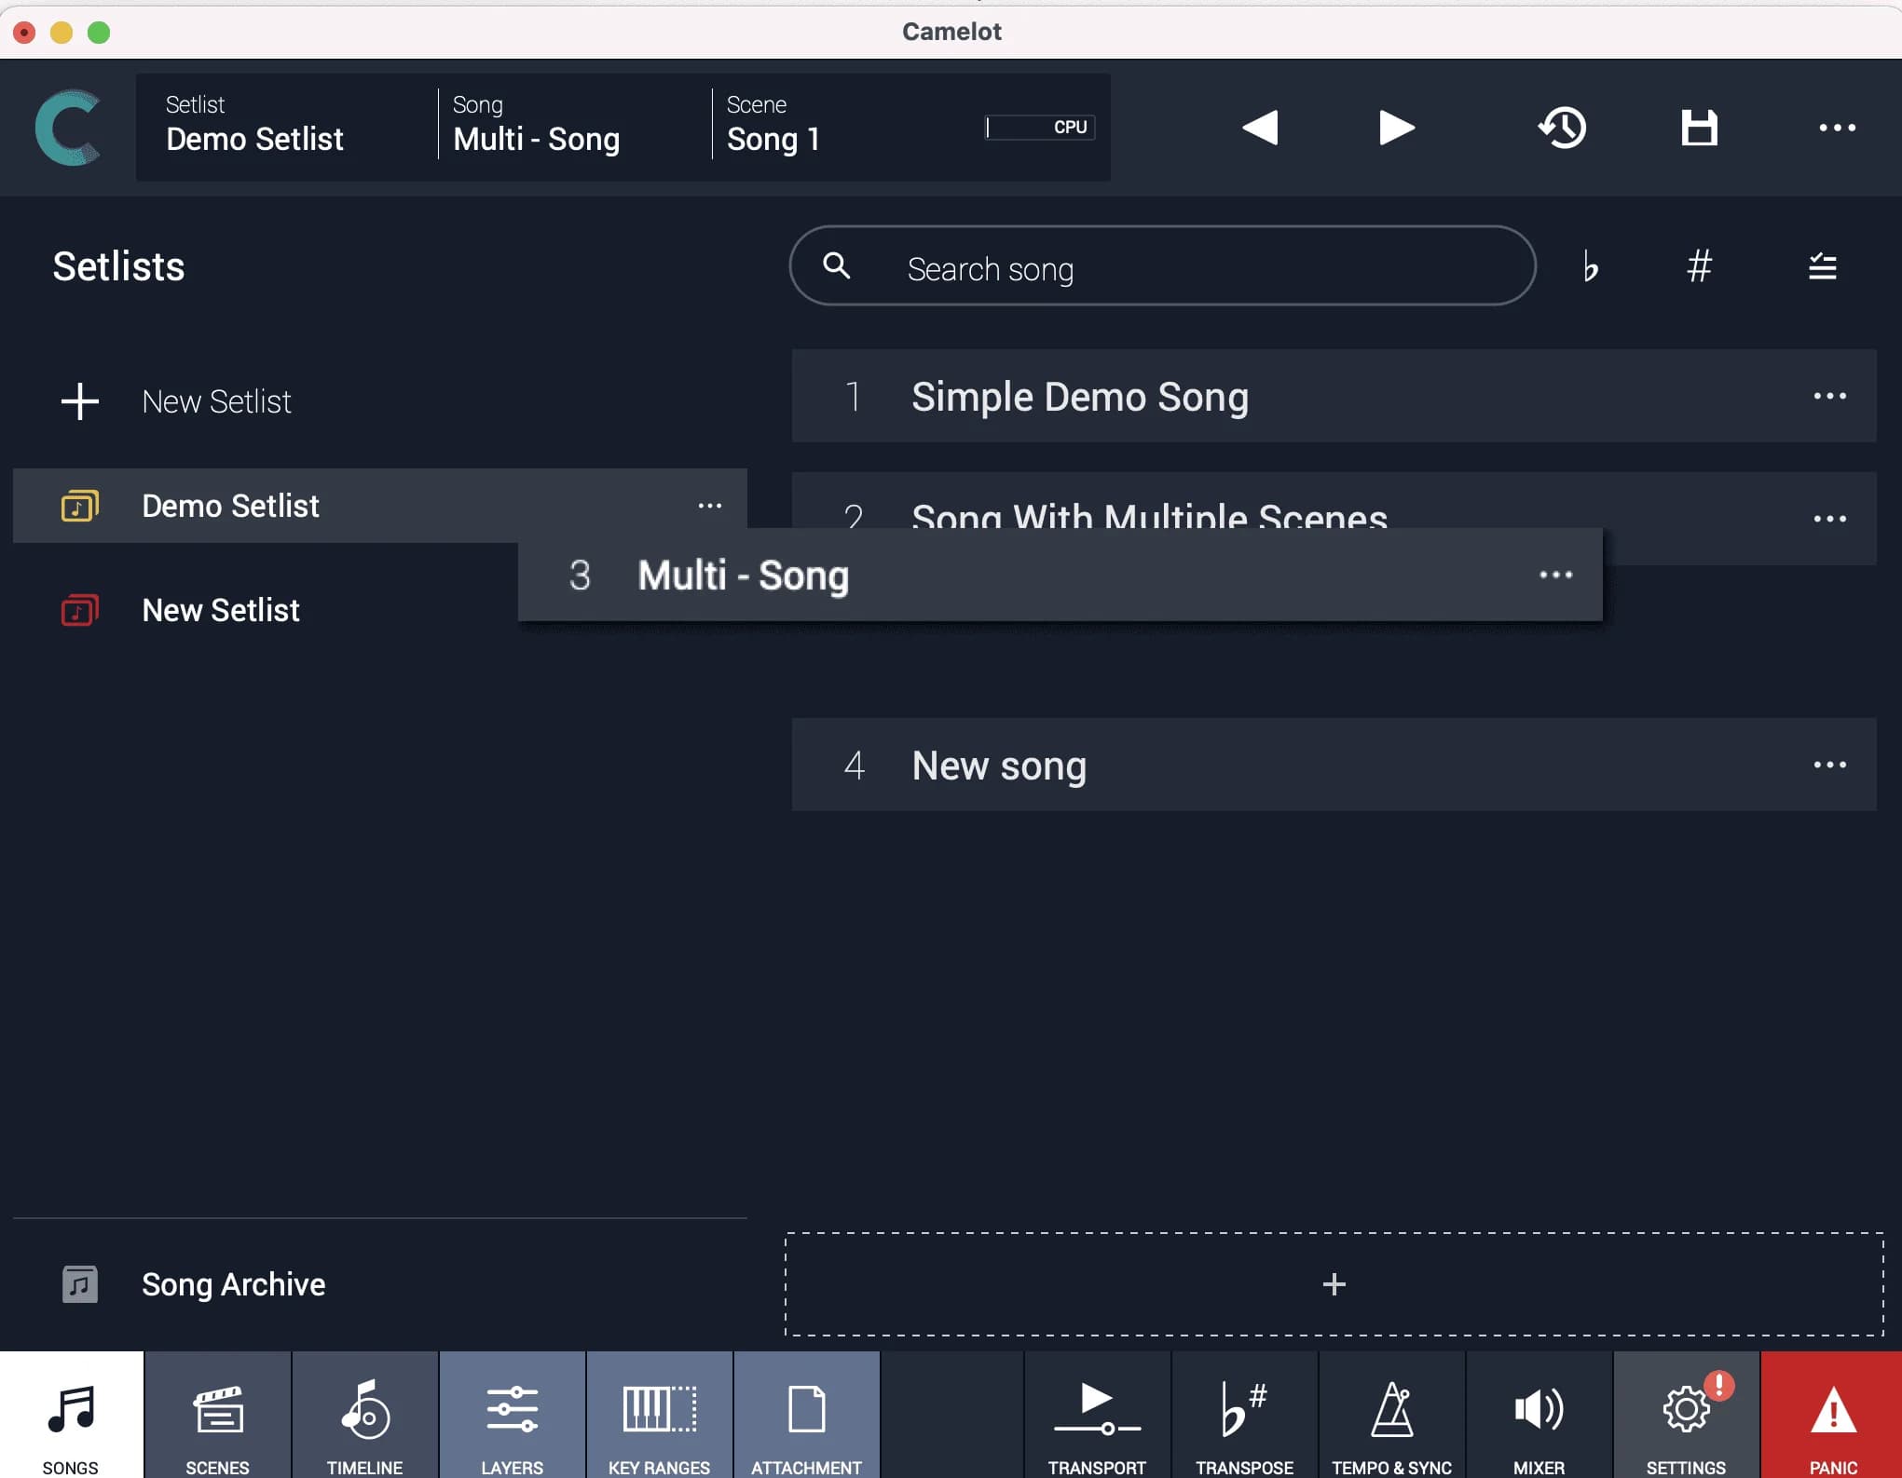Toggle flat notation display

click(1590, 267)
